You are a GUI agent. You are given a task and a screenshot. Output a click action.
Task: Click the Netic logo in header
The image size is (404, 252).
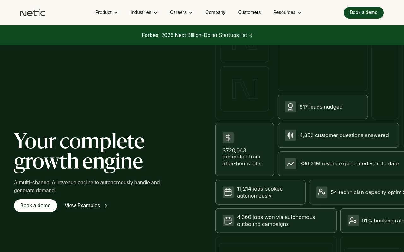point(33,13)
